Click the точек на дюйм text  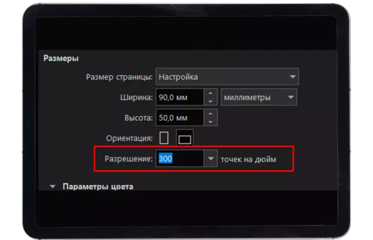point(248,159)
